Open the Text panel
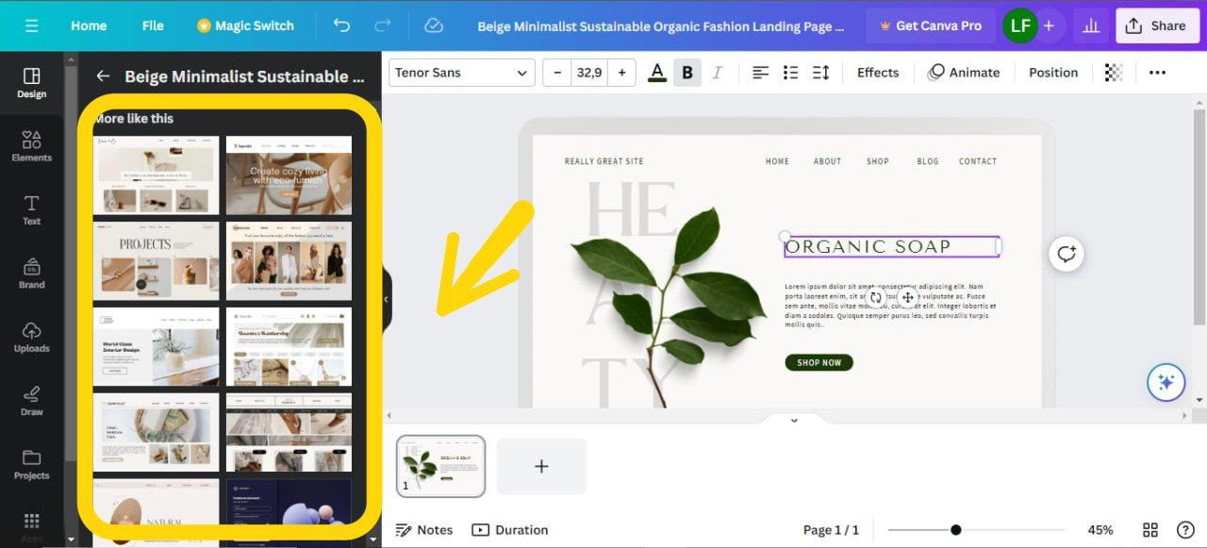 (x=31, y=210)
